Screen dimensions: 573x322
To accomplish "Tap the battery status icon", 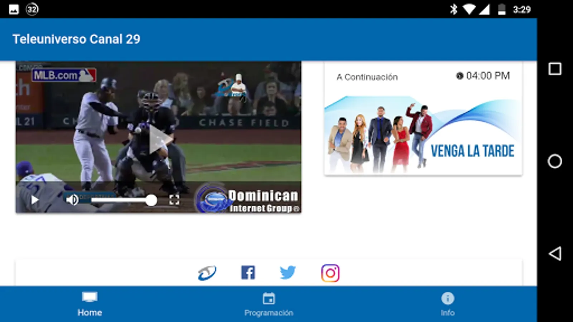I will pyautogui.click(x=502, y=9).
